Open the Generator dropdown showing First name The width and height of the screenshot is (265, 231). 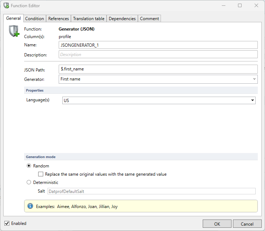(158, 79)
